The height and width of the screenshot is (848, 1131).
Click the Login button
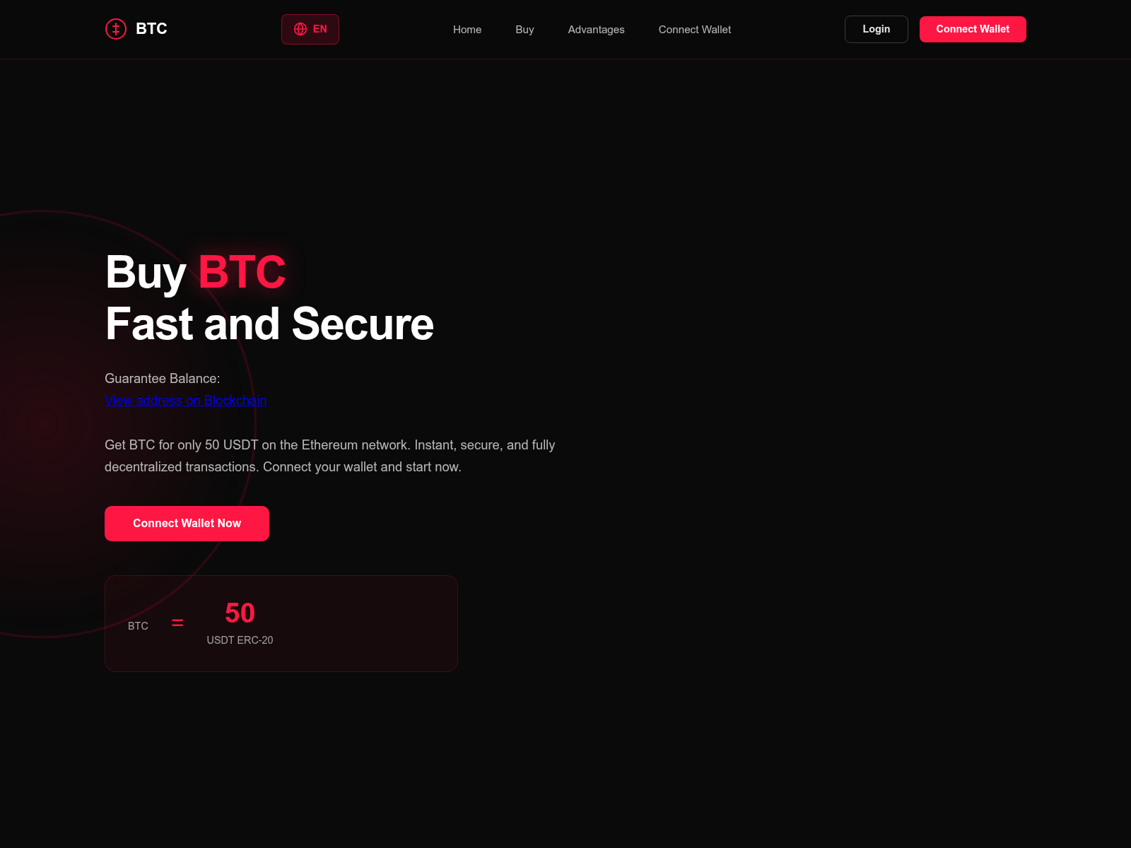877,29
